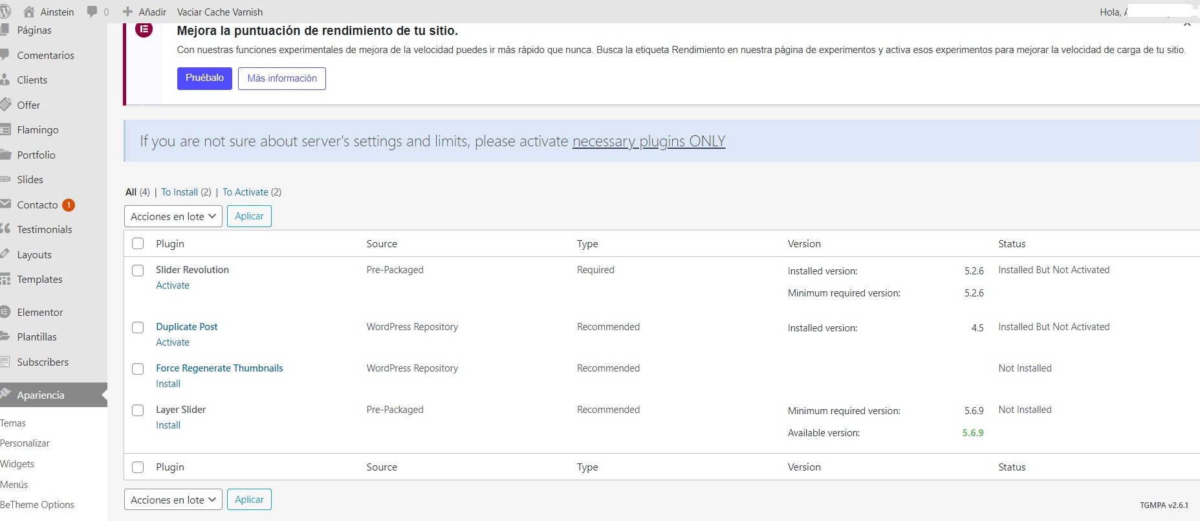Click the Subscribers sidebar icon
The height and width of the screenshot is (521, 1200).
tap(5, 361)
